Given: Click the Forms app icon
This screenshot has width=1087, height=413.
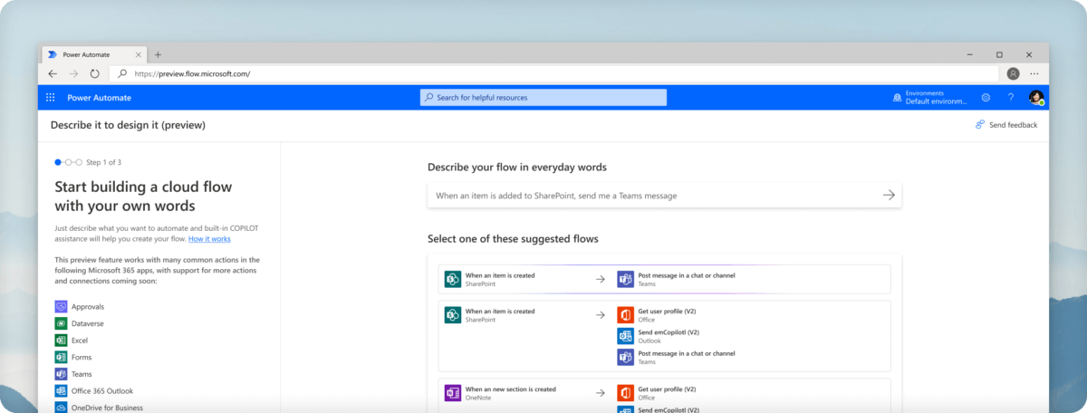Looking at the screenshot, I should (61, 357).
